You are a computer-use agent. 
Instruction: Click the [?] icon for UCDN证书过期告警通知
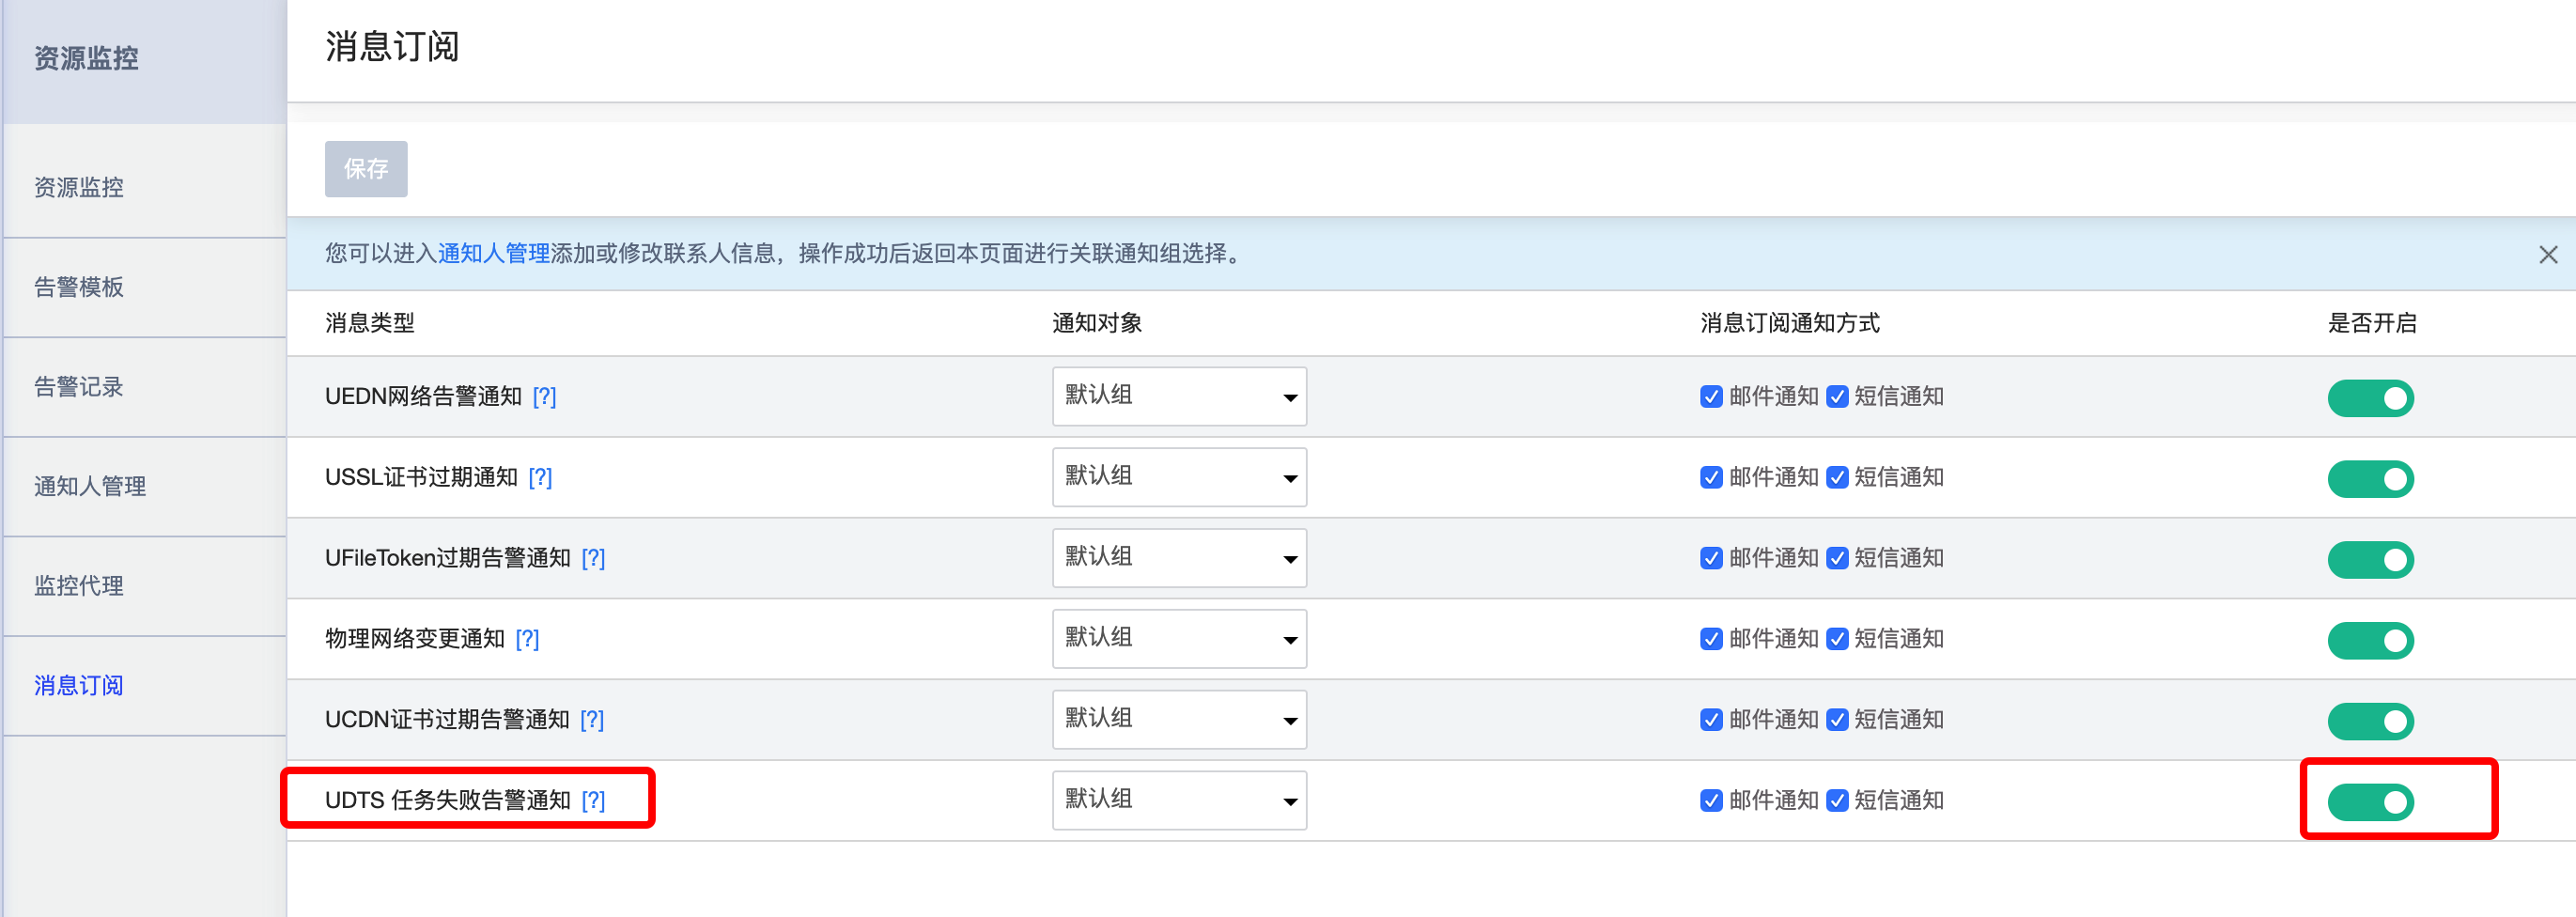coord(592,720)
